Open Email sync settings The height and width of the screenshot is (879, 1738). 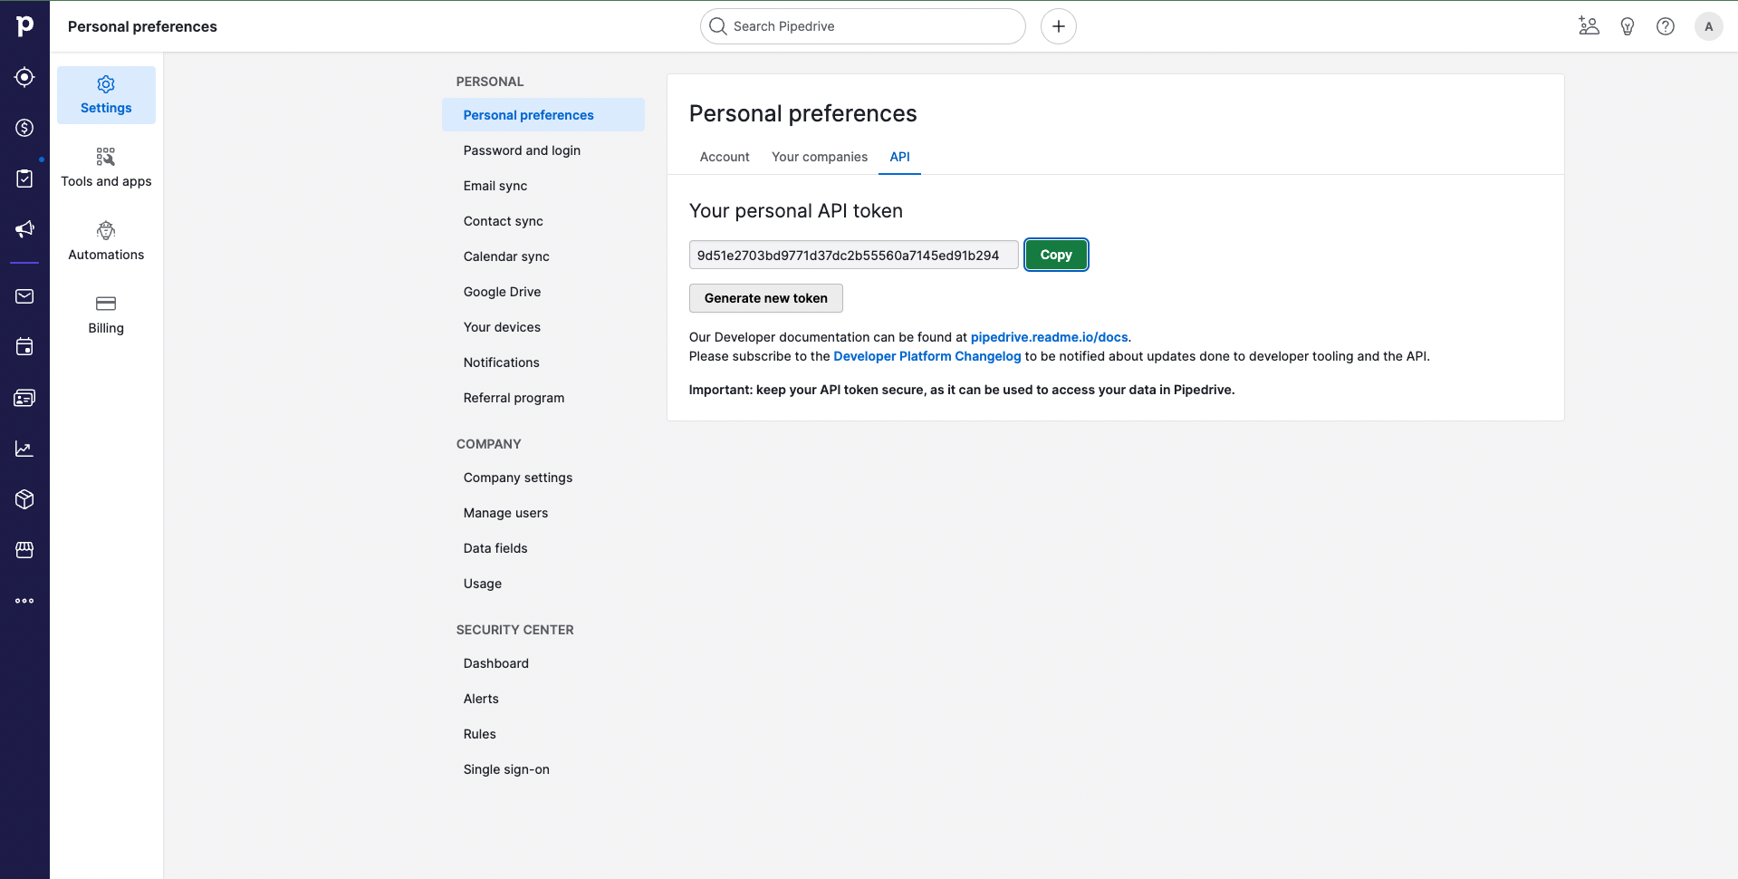[543, 186]
